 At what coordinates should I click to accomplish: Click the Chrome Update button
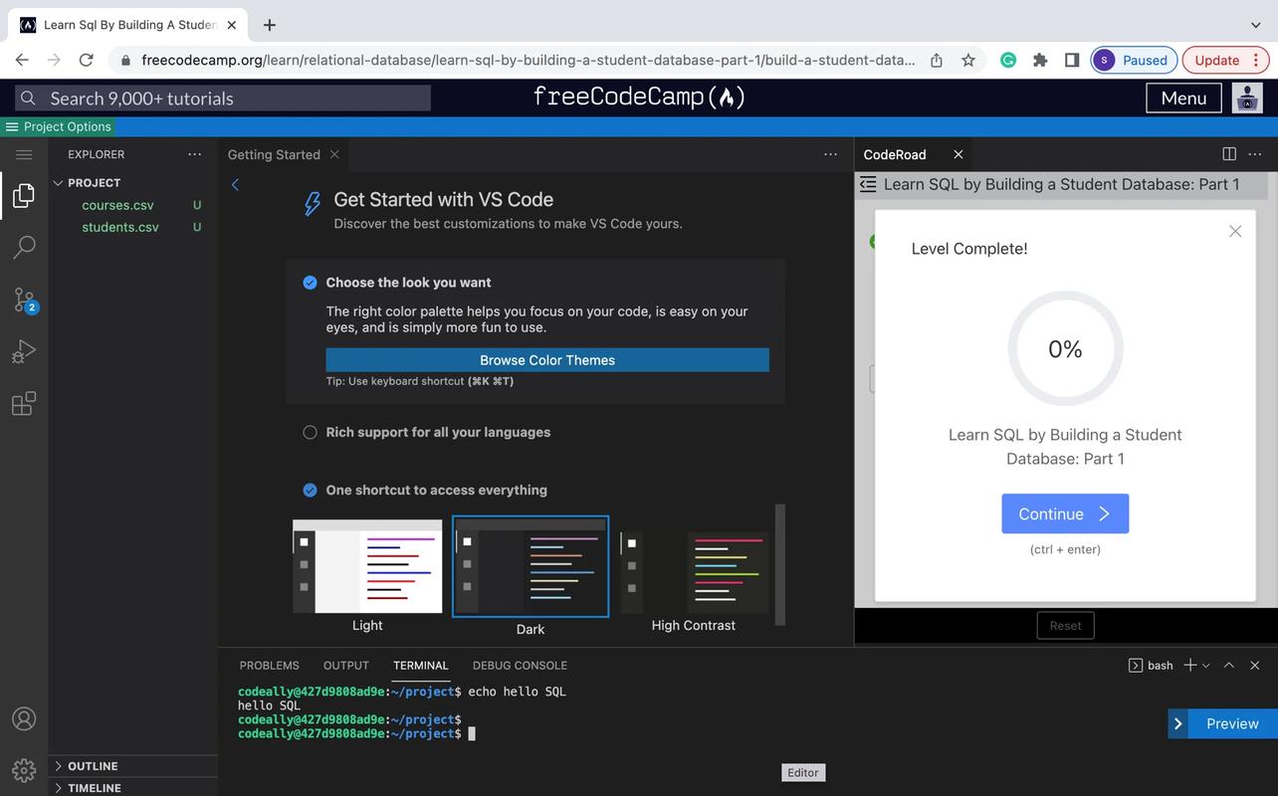pyautogui.click(x=1226, y=60)
